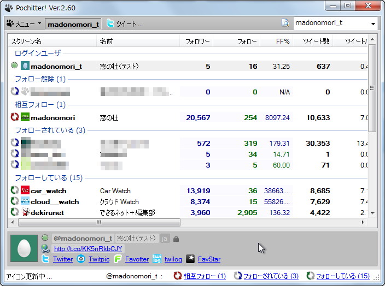Click madonomori_t egg avatar in list
Image resolution: width=385 pixels, height=286 pixels.
pyautogui.click(x=25, y=66)
